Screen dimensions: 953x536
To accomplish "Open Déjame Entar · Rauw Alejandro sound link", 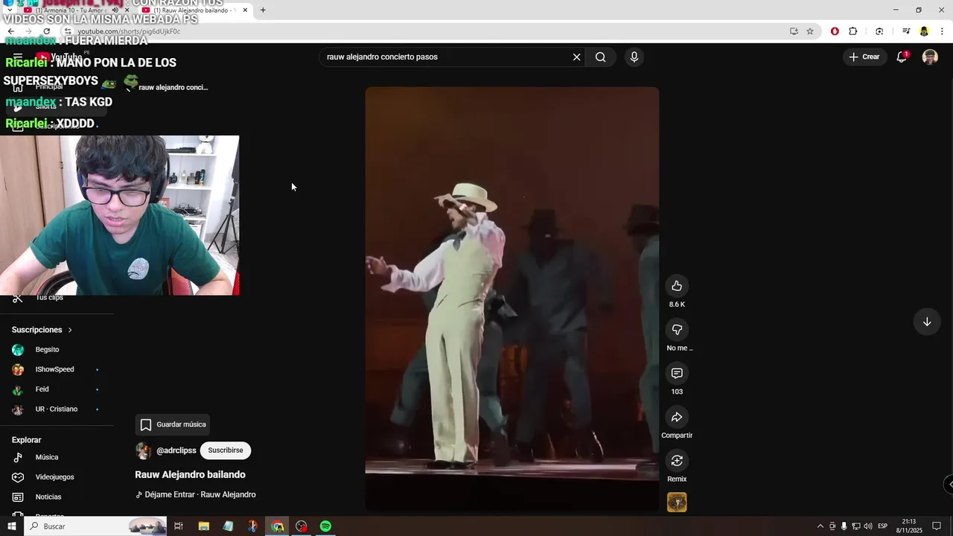I will click(x=196, y=494).
